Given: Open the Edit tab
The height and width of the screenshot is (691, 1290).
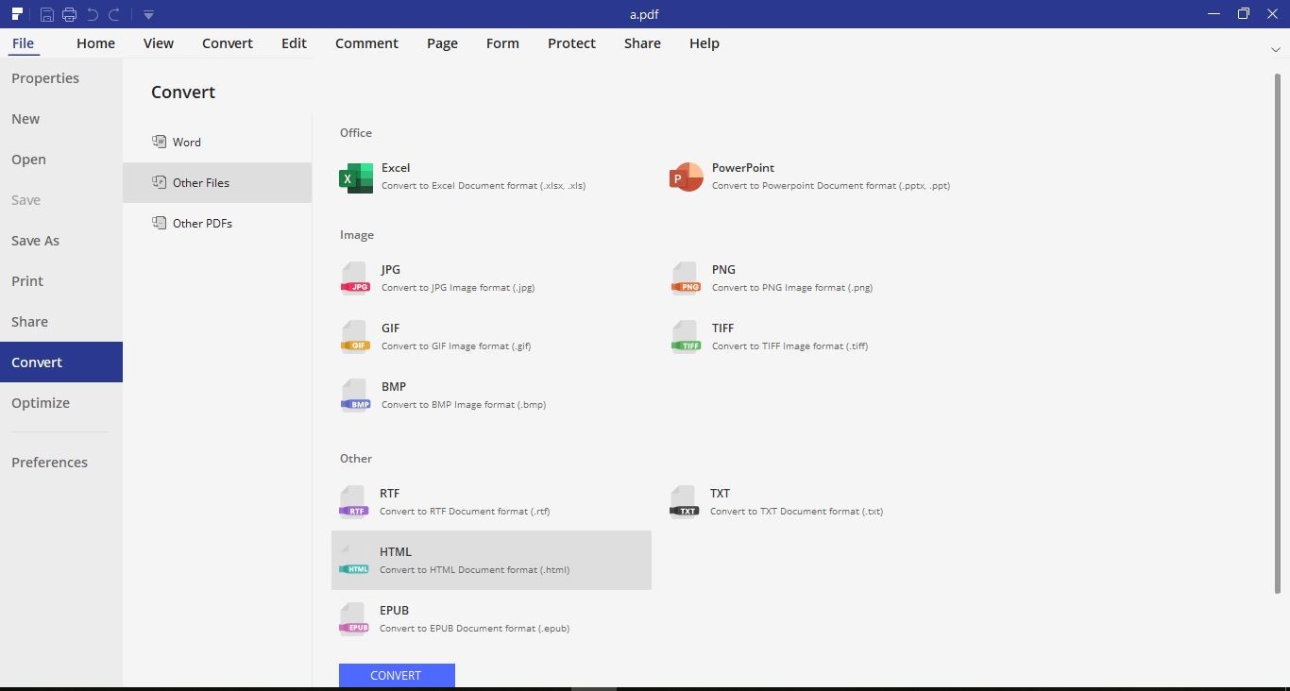Looking at the screenshot, I should point(294,43).
